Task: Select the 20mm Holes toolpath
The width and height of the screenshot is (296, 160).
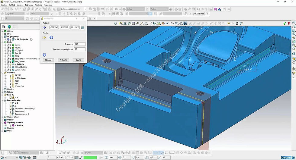Action: pos(20,70)
